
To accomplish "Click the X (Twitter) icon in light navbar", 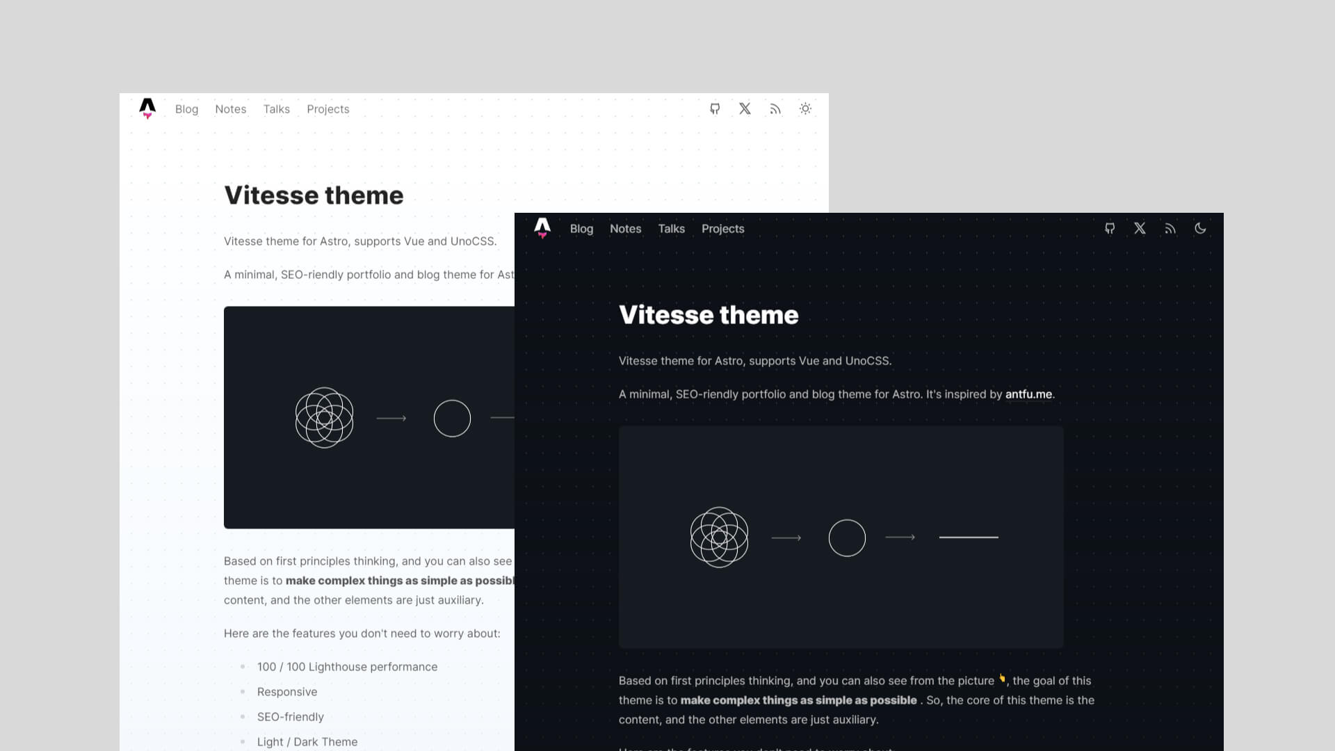I will click(745, 108).
